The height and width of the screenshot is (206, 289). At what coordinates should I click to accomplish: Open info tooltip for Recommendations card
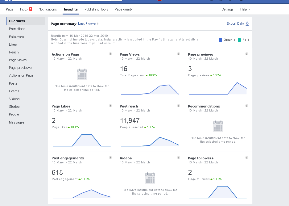[x=247, y=106]
